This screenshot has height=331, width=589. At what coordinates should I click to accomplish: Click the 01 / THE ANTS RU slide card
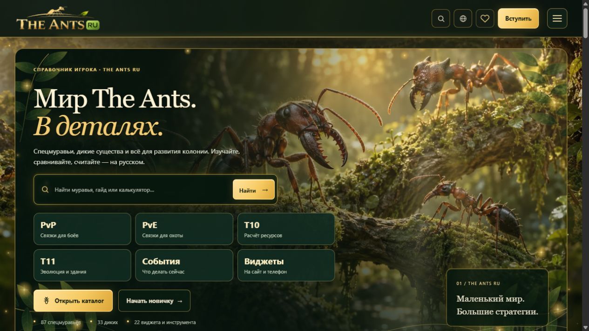click(497, 298)
